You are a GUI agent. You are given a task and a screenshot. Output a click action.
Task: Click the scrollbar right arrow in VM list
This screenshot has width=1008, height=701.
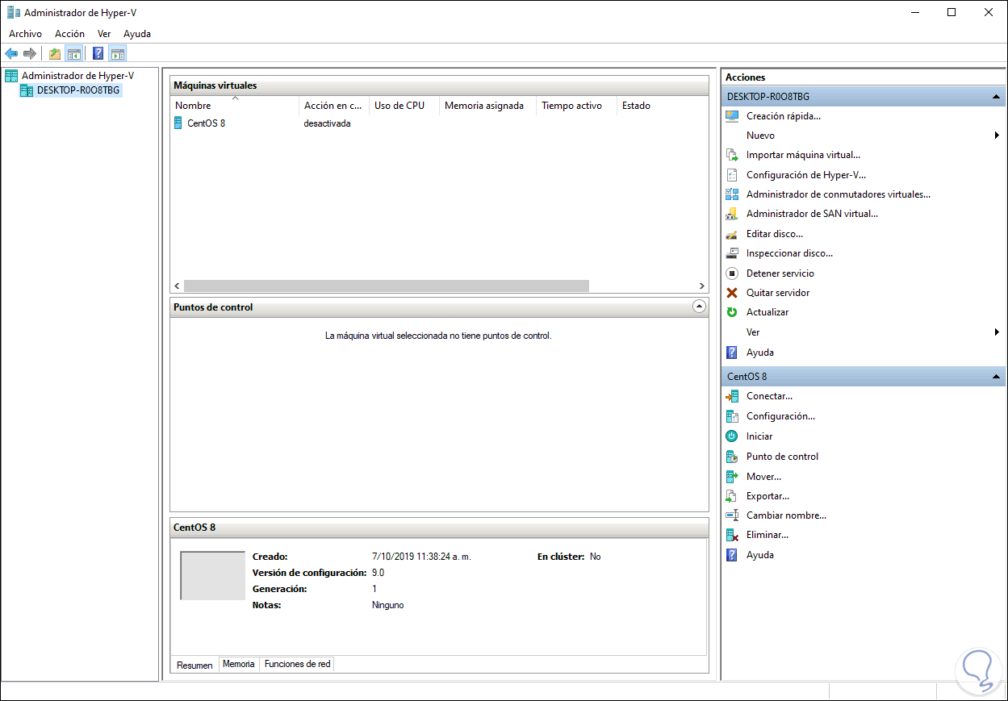click(x=701, y=286)
